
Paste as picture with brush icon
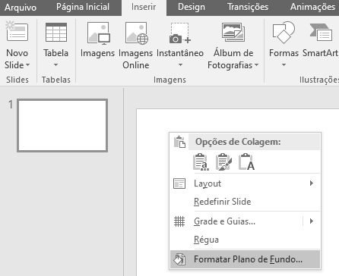click(x=223, y=162)
